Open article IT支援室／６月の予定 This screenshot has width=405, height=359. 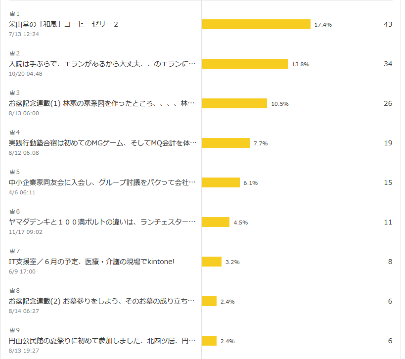click(x=91, y=262)
